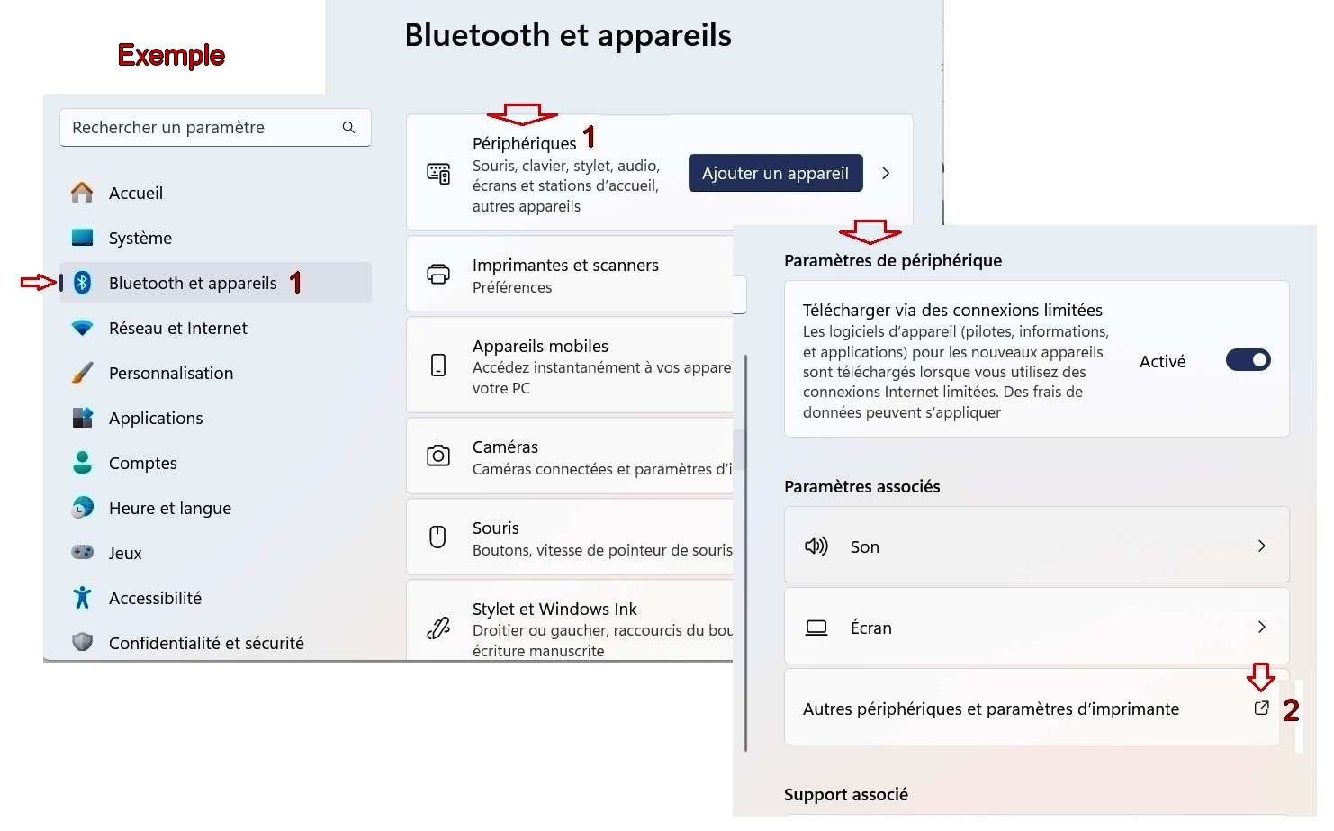Open the Son settings chevron
The image size is (1334, 831).
click(1261, 546)
